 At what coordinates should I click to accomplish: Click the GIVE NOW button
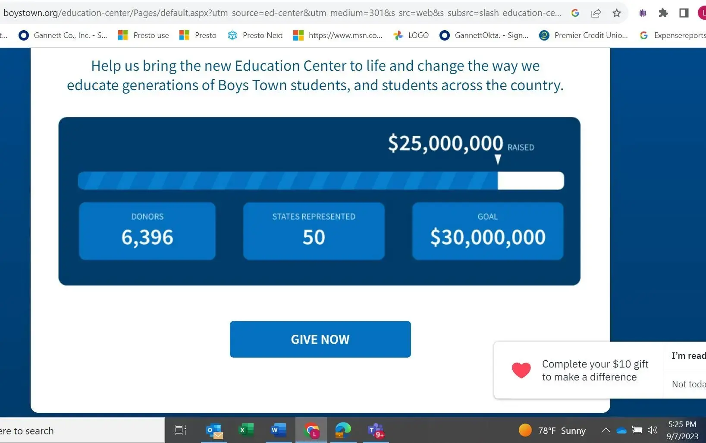coord(320,339)
